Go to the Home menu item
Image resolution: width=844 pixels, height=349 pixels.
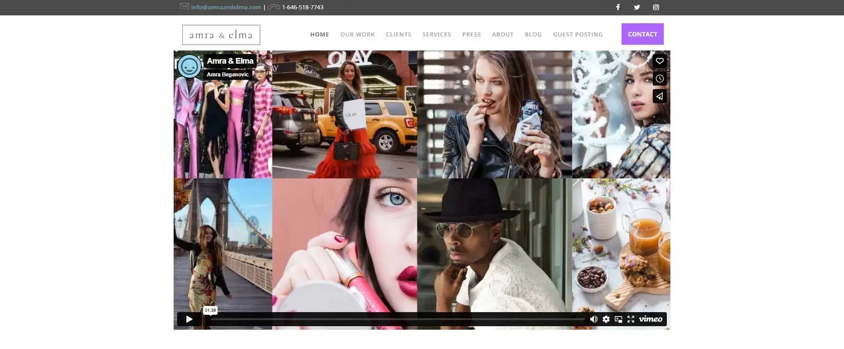320,34
